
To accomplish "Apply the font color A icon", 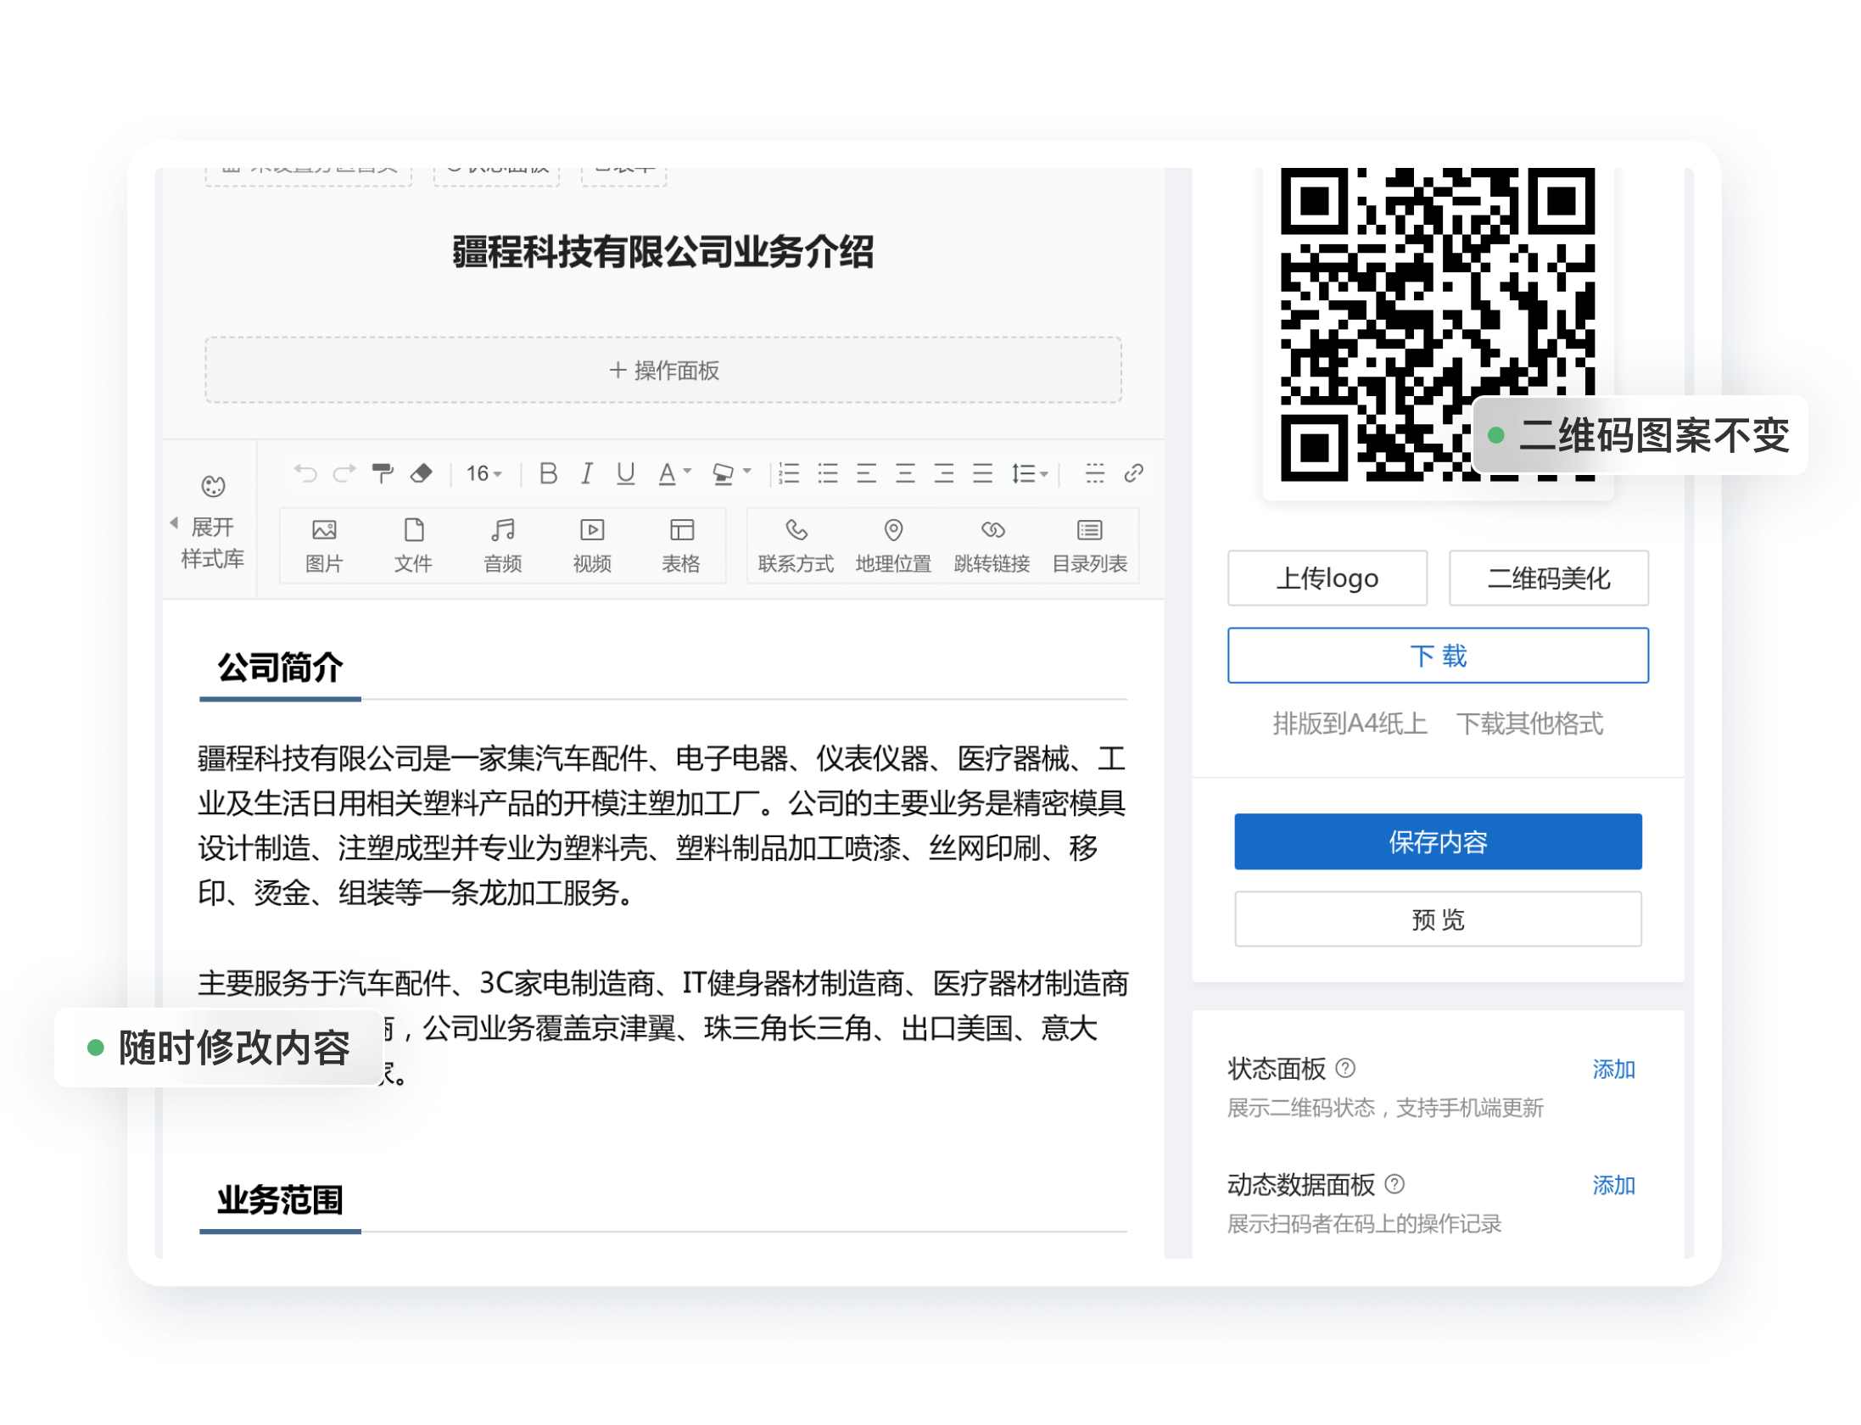I will click(668, 473).
